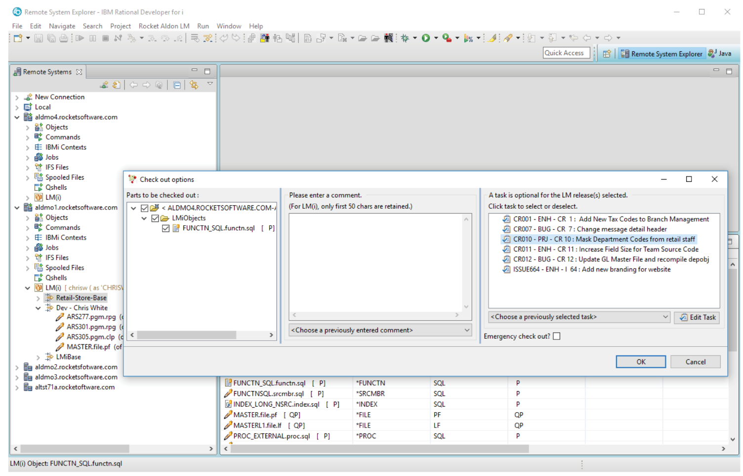The height and width of the screenshot is (476, 743).
Task: Click Link with Editor icon in Remote Systems
Action: (194, 85)
